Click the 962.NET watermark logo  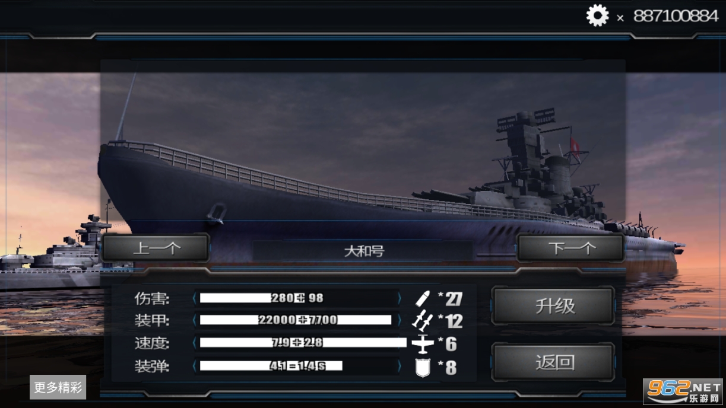tap(684, 390)
